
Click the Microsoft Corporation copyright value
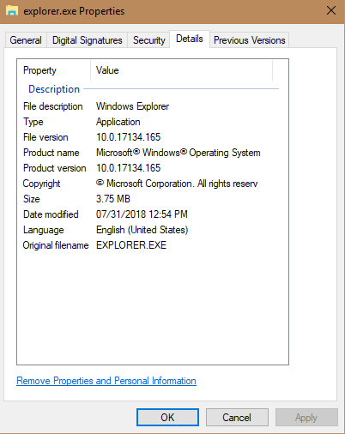[177, 184]
